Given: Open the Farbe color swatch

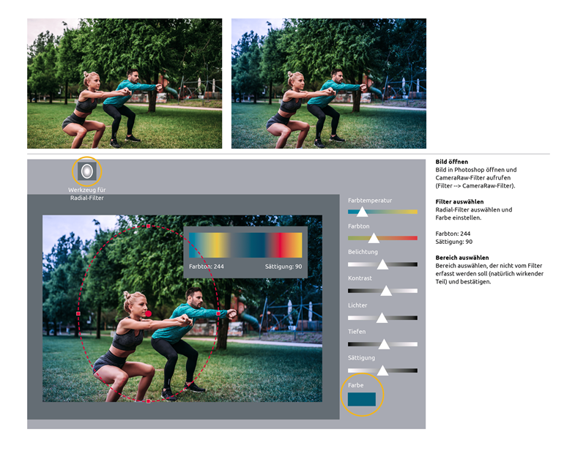Looking at the screenshot, I should point(362,400).
